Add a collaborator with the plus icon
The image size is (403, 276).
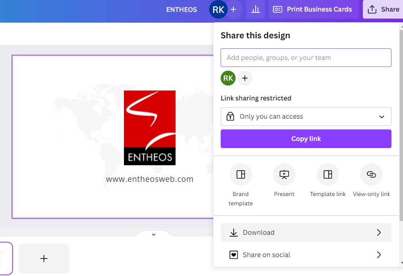pos(245,78)
